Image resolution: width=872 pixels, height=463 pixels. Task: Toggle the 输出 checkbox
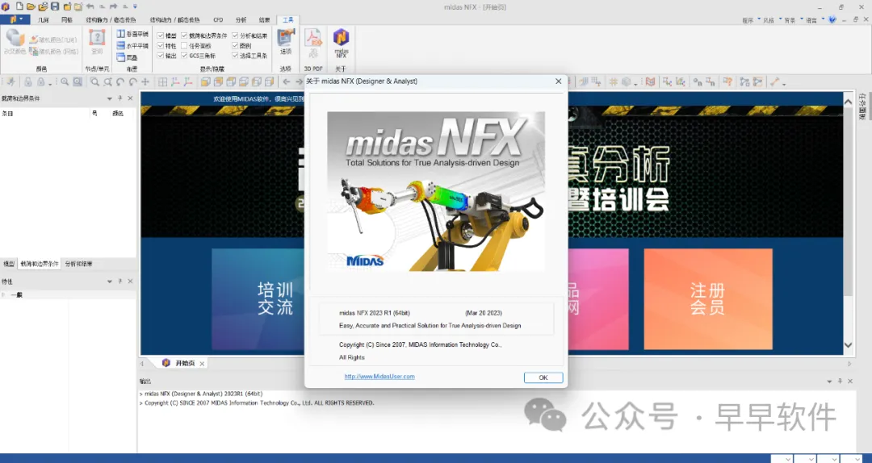click(x=160, y=56)
